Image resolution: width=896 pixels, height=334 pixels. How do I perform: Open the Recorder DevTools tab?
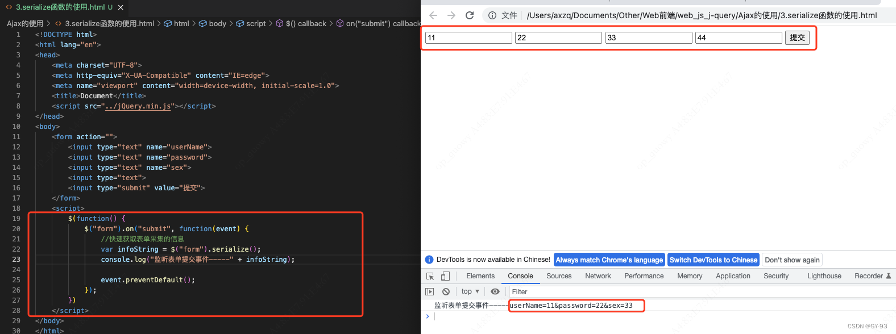tap(873, 276)
